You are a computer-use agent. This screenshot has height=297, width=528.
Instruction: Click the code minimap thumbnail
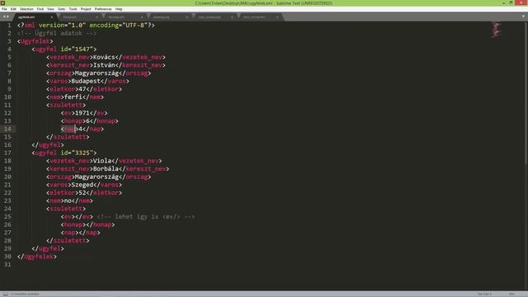(496, 30)
